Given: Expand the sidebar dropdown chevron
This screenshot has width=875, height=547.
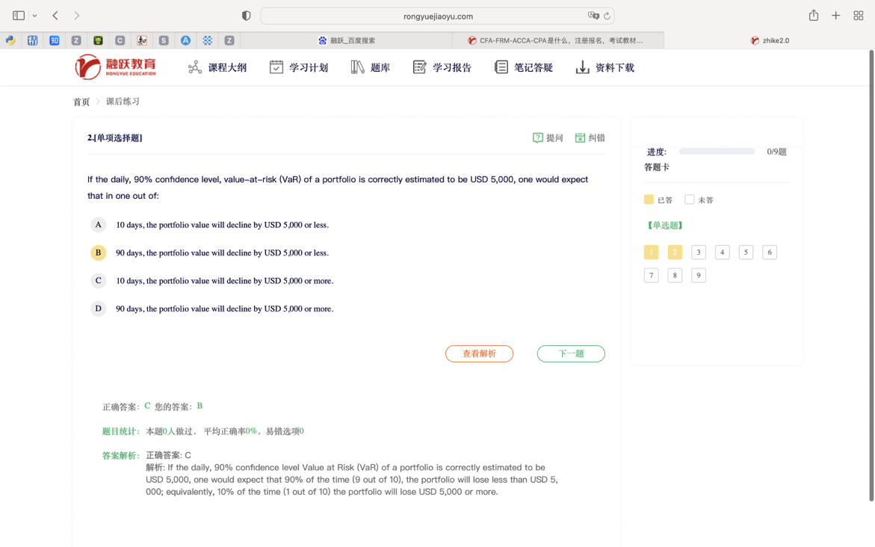Looking at the screenshot, I should pyautogui.click(x=34, y=16).
